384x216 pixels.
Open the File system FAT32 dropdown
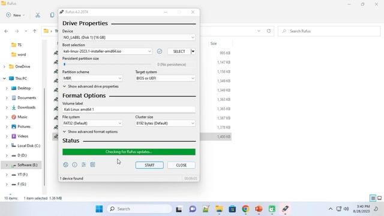92,124
